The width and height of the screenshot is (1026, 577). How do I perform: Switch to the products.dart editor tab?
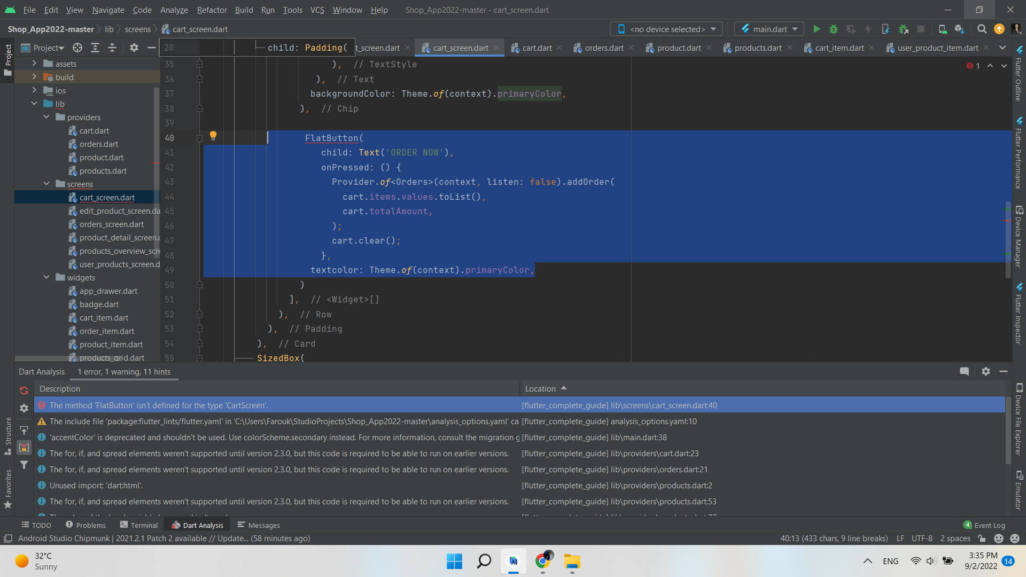point(758,48)
